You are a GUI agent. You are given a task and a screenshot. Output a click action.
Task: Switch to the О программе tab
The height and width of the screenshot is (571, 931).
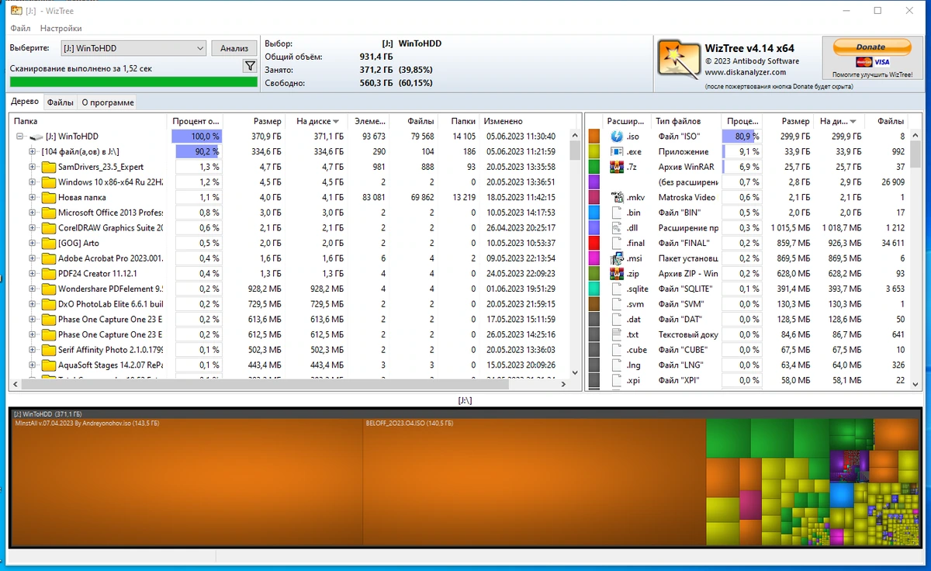coord(108,102)
